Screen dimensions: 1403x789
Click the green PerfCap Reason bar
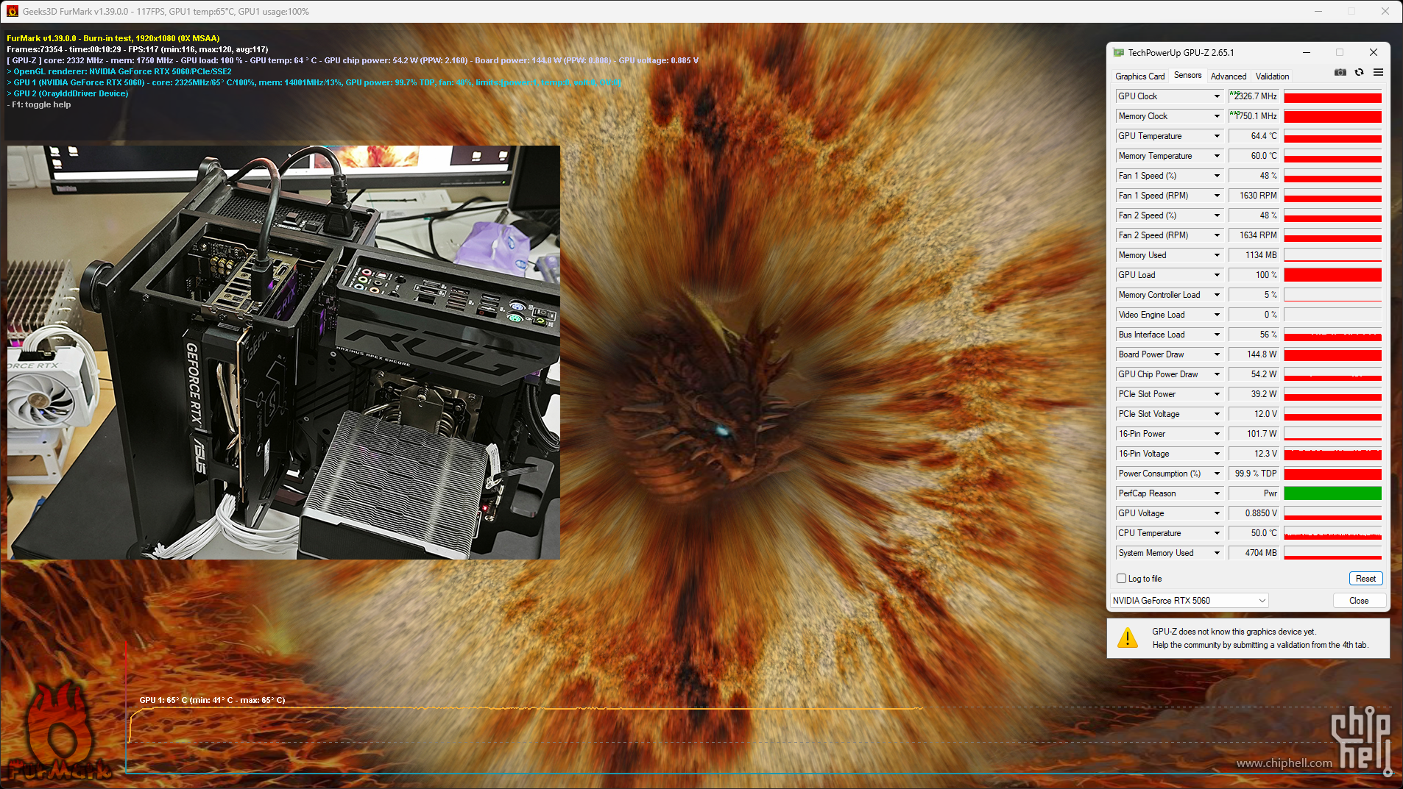point(1332,493)
